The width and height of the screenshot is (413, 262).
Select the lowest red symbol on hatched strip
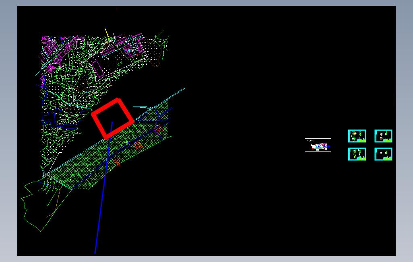pos(117,162)
